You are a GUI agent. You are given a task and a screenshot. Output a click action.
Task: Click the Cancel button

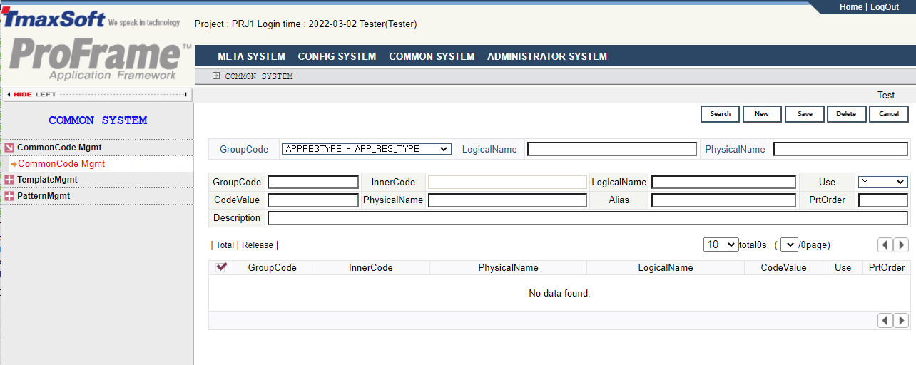[x=889, y=114]
